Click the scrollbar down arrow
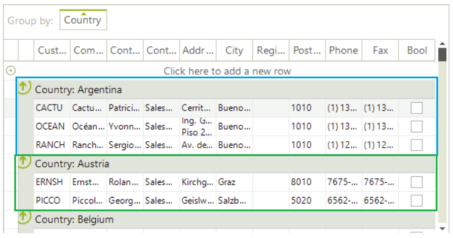This screenshot has height=238, width=453. tap(442, 229)
